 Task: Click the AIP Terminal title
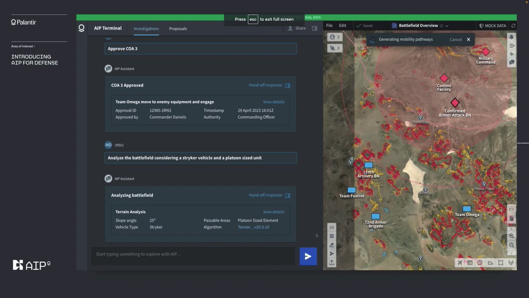tap(108, 28)
